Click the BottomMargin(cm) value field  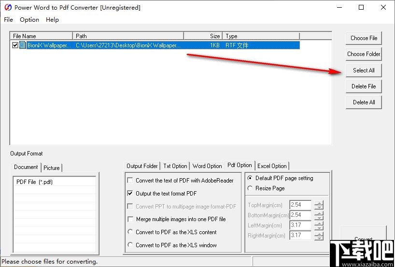300,215
